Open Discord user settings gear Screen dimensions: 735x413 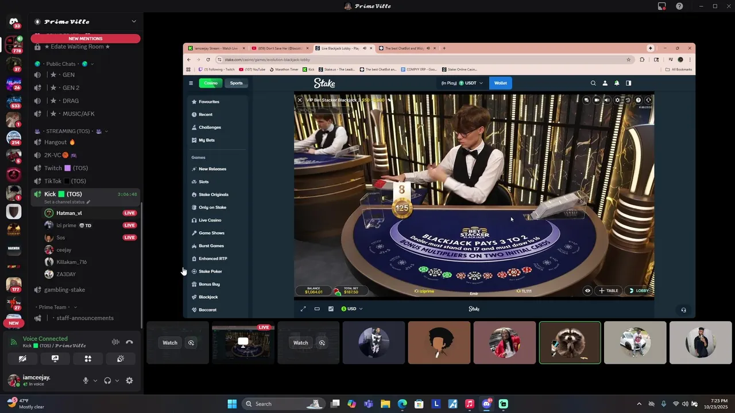(129, 380)
